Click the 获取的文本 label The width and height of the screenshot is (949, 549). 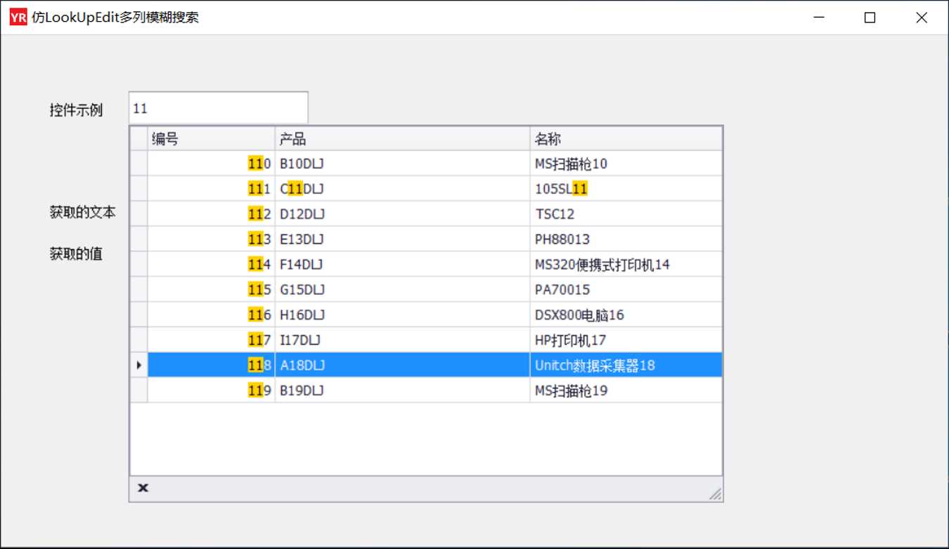point(82,213)
